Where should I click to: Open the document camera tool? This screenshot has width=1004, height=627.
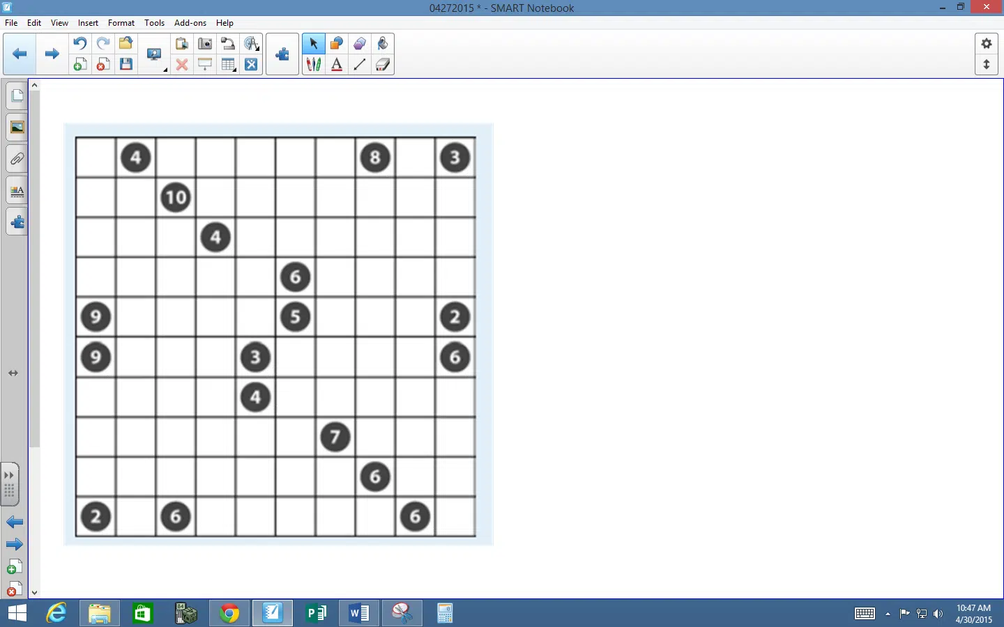point(228,44)
